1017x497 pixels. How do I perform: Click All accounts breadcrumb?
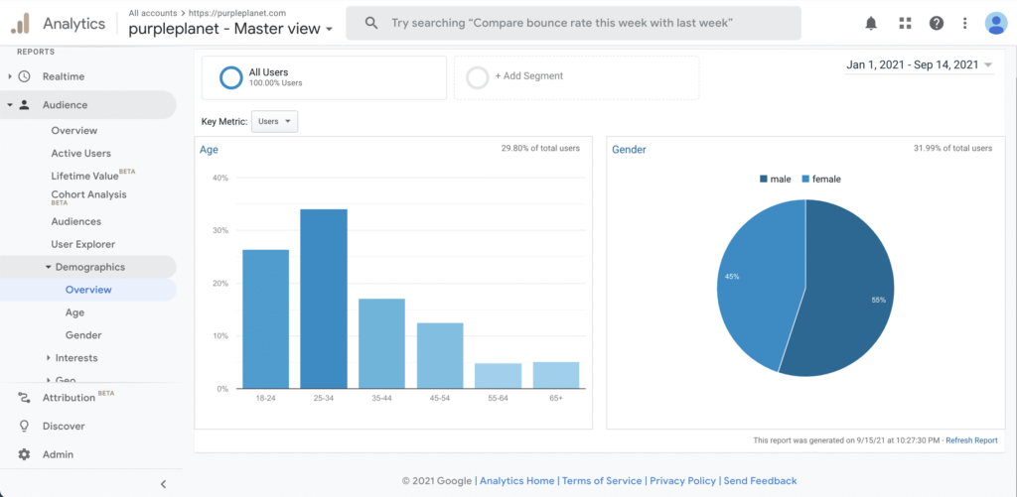point(152,12)
